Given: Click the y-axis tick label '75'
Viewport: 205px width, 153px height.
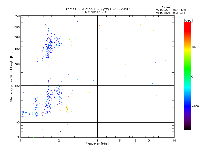Looking at the screenshot, I should (x=18, y=137).
